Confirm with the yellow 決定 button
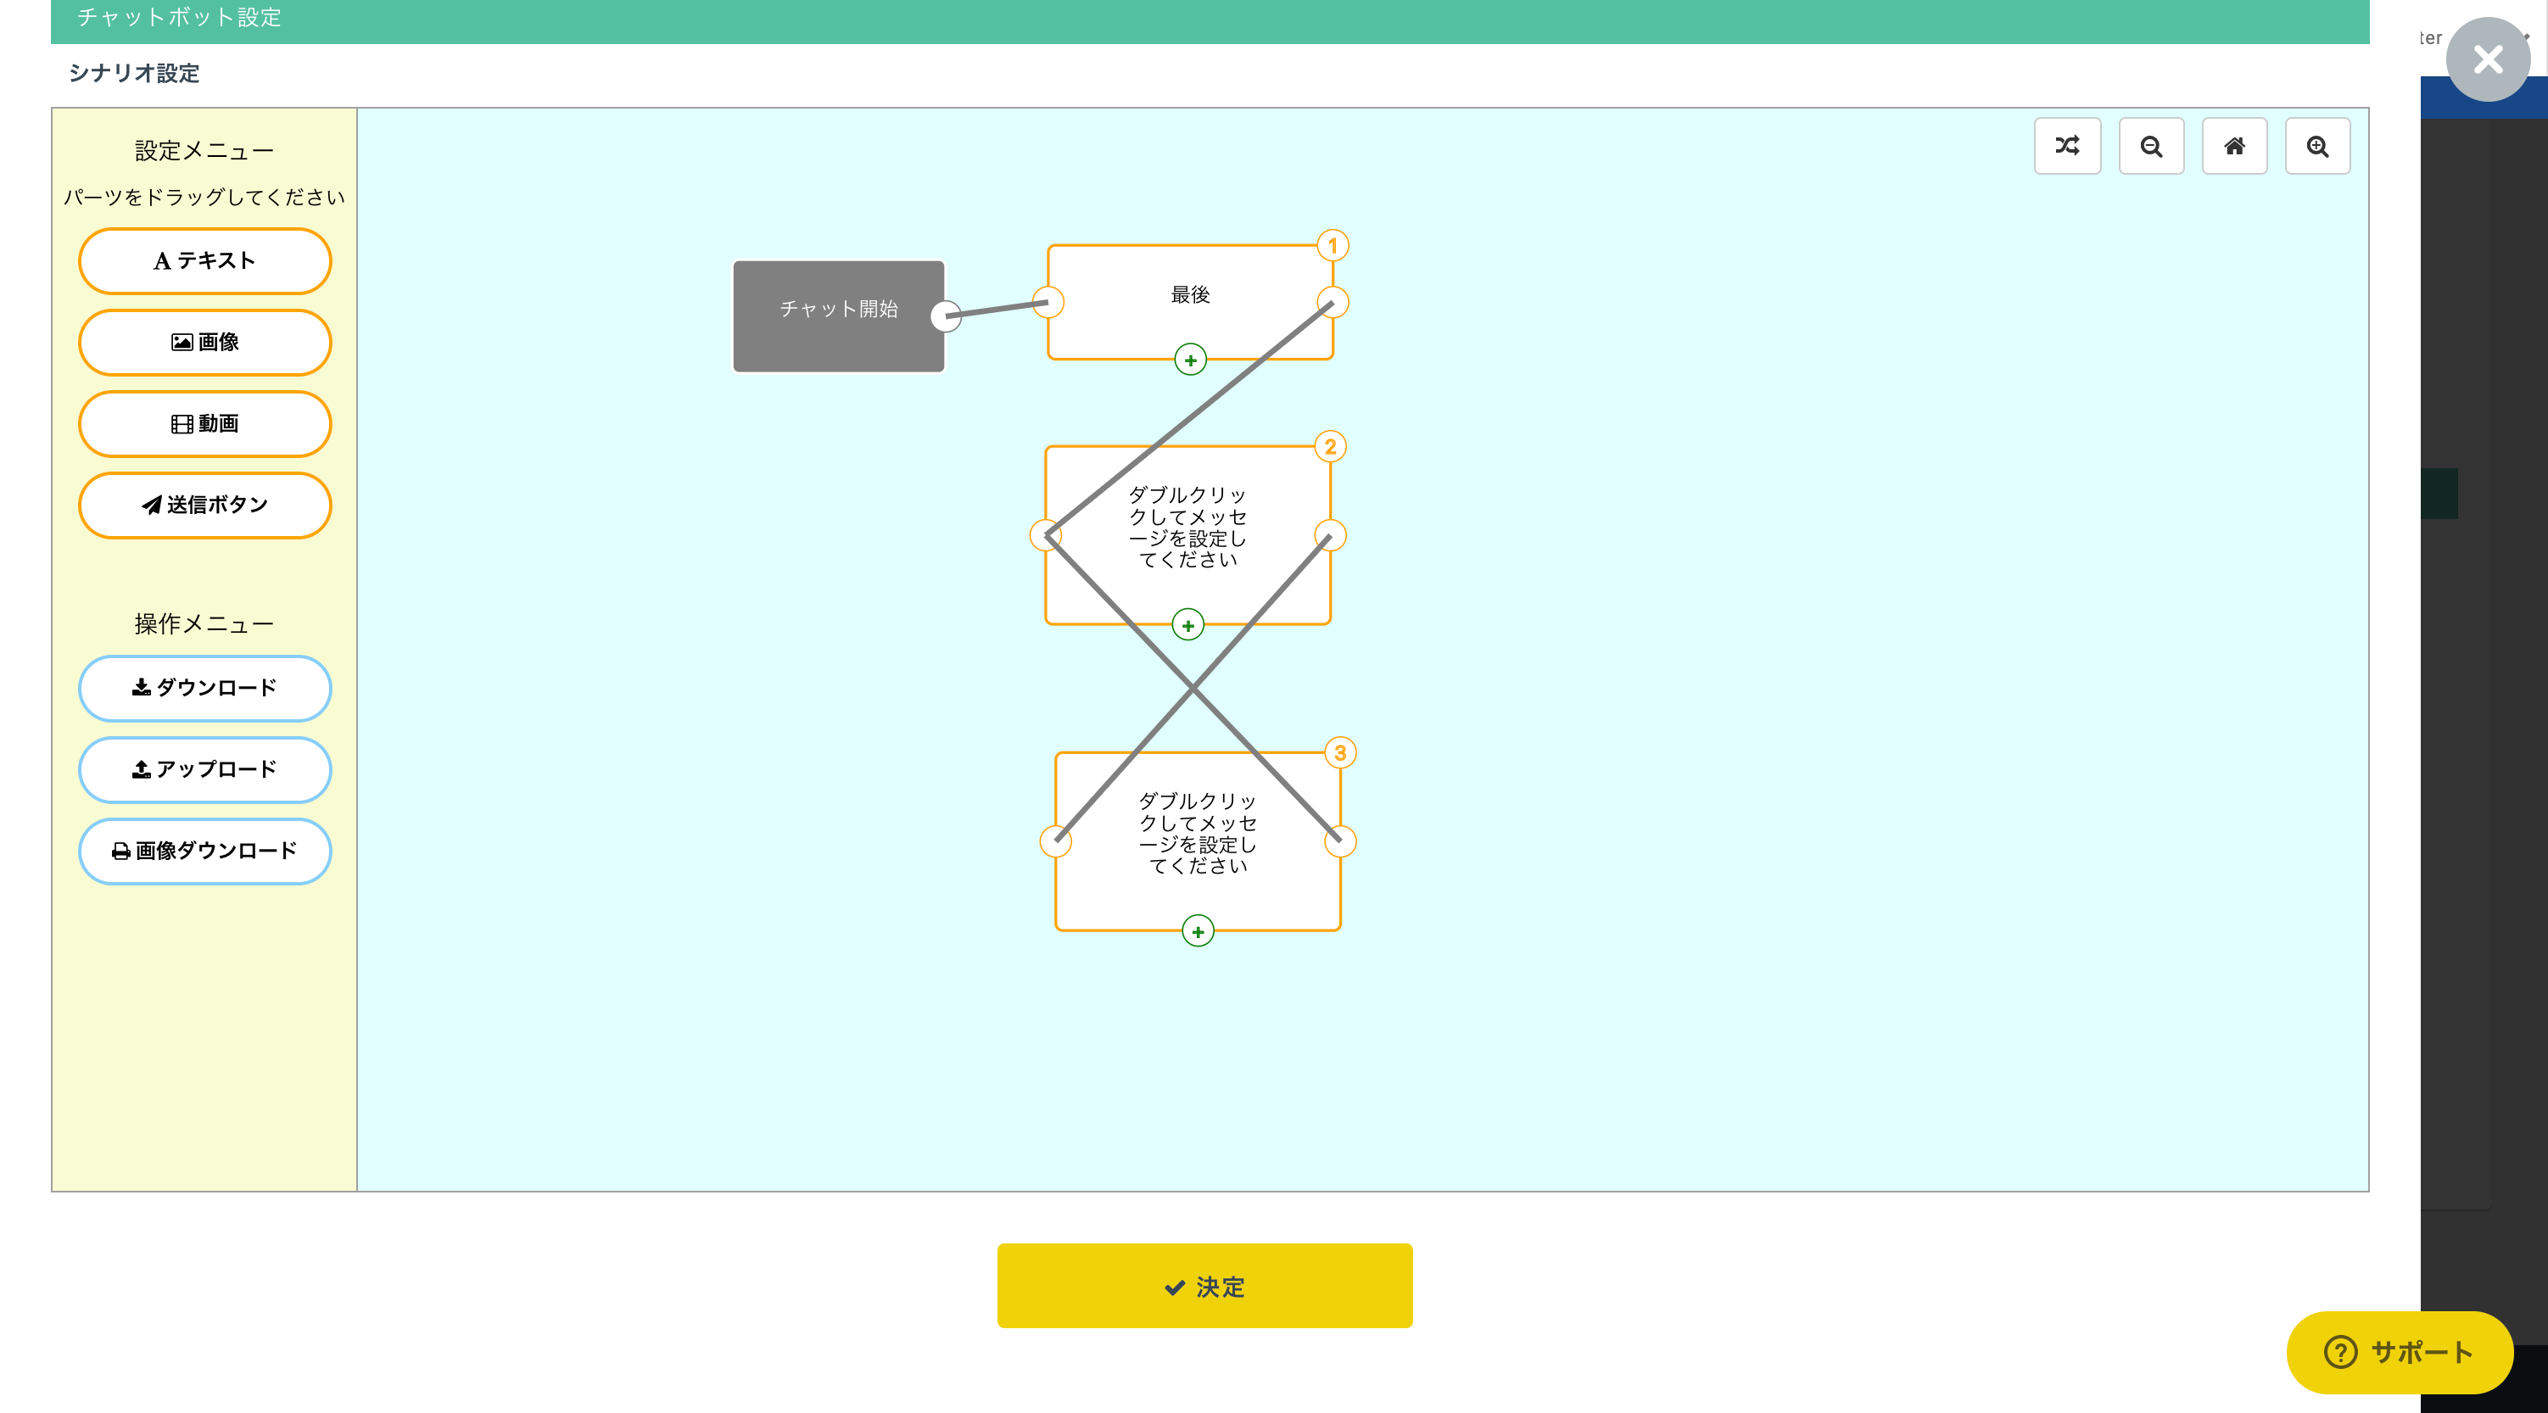 coord(1204,1286)
